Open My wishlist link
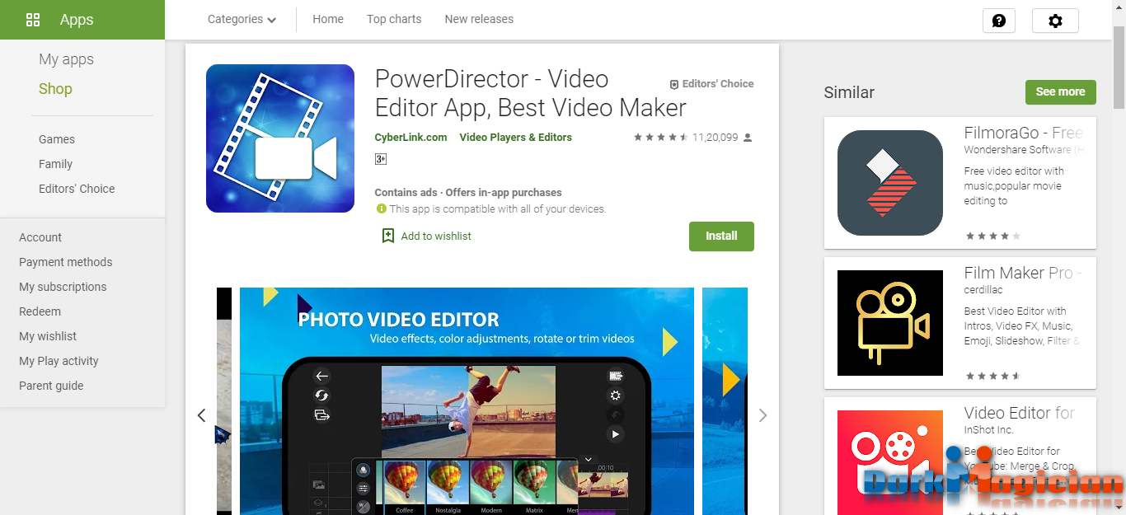The width and height of the screenshot is (1126, 515). [x=48, y=336]
